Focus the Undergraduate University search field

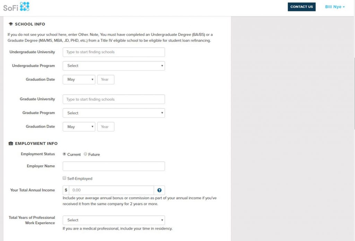[114, 52]
